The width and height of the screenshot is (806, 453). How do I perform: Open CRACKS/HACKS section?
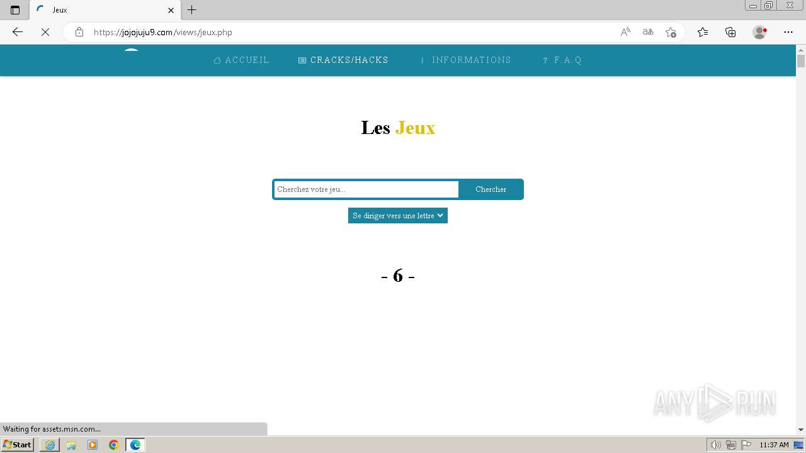tap(343, 60)
